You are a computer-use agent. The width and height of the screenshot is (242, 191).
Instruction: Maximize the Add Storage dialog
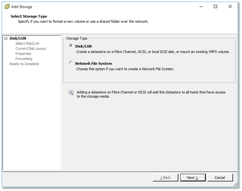tap(215, 7)
